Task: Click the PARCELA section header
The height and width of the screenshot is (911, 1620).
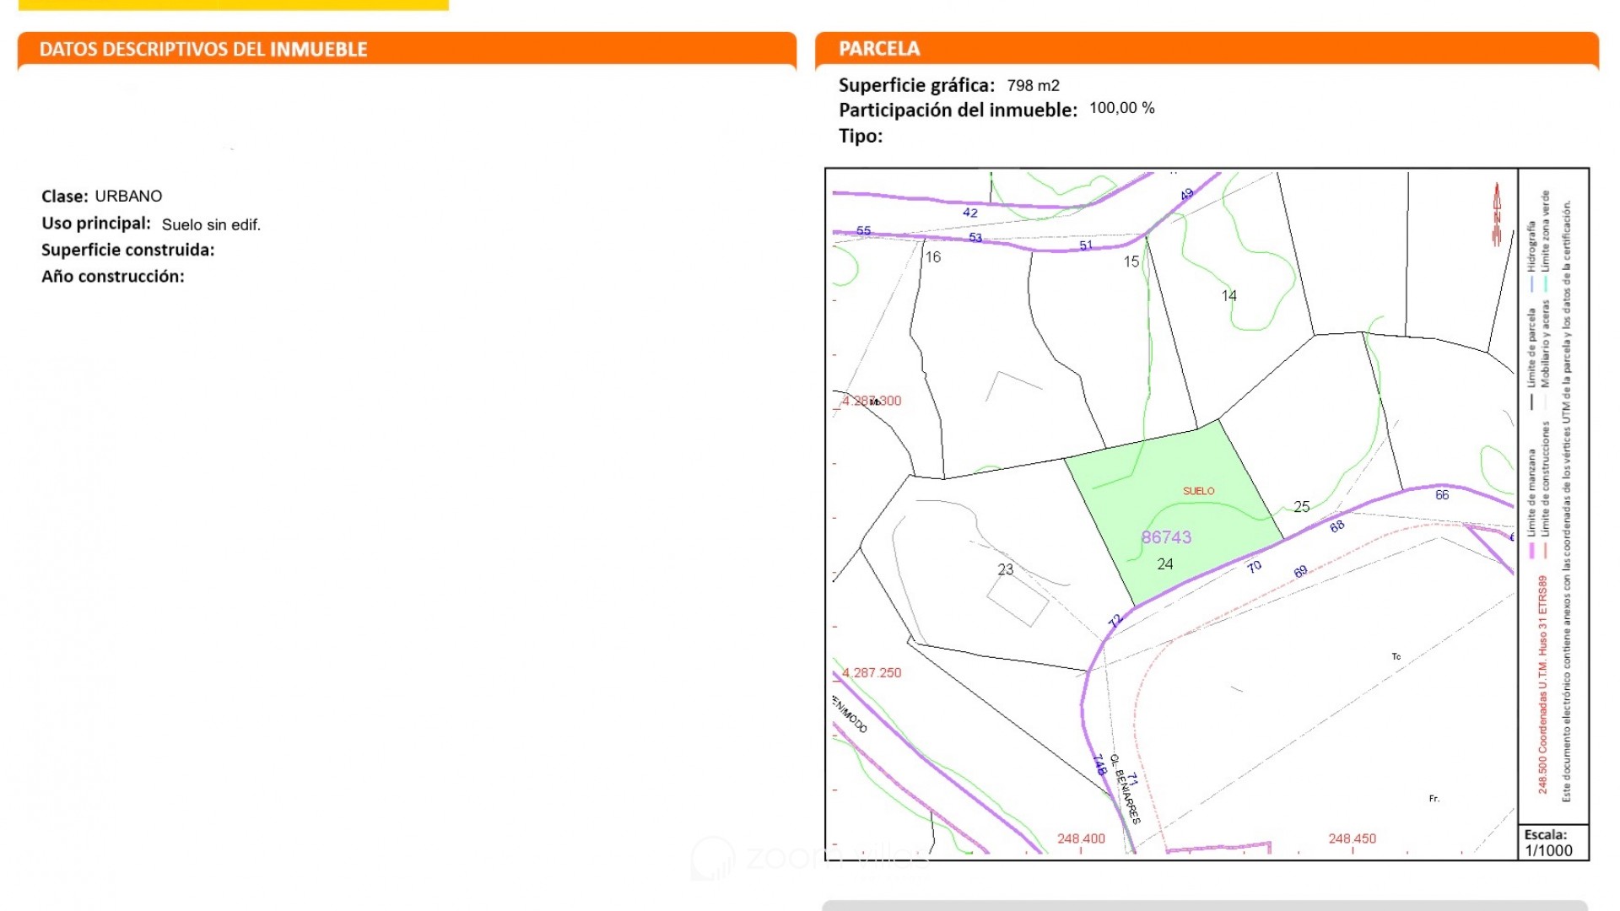Action: [878, 49]
